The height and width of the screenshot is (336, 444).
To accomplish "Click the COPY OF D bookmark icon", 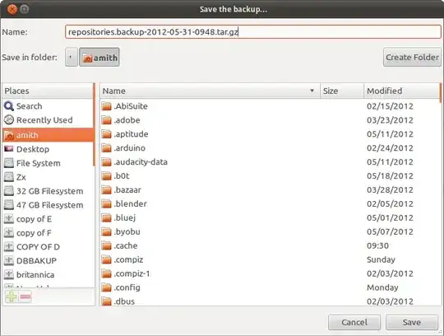I will point(9,247).
